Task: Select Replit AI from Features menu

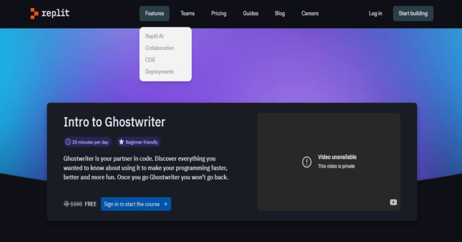Action: click(x=154, y=36)
